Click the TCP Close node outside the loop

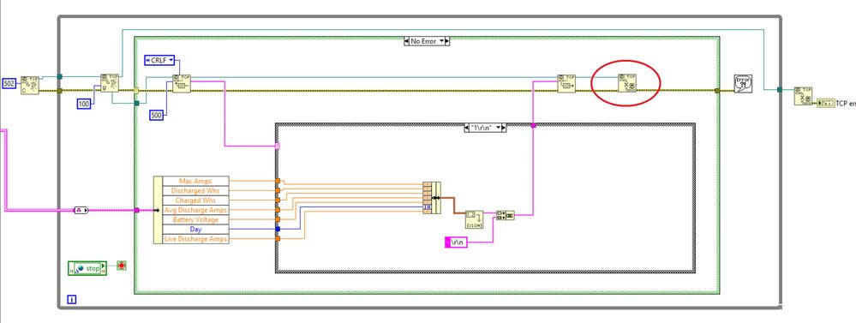tap(803, 96)
